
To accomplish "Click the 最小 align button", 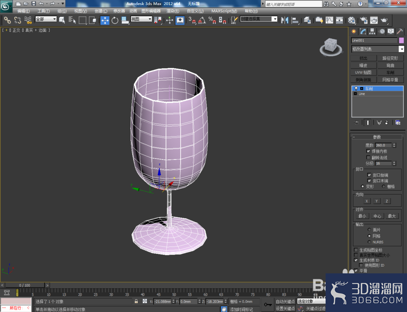I will [362, 216].
